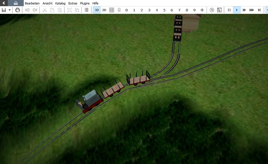The height and width of the screenshot is (164, 268).
Task: Select camera position 6
Action: 172,10
